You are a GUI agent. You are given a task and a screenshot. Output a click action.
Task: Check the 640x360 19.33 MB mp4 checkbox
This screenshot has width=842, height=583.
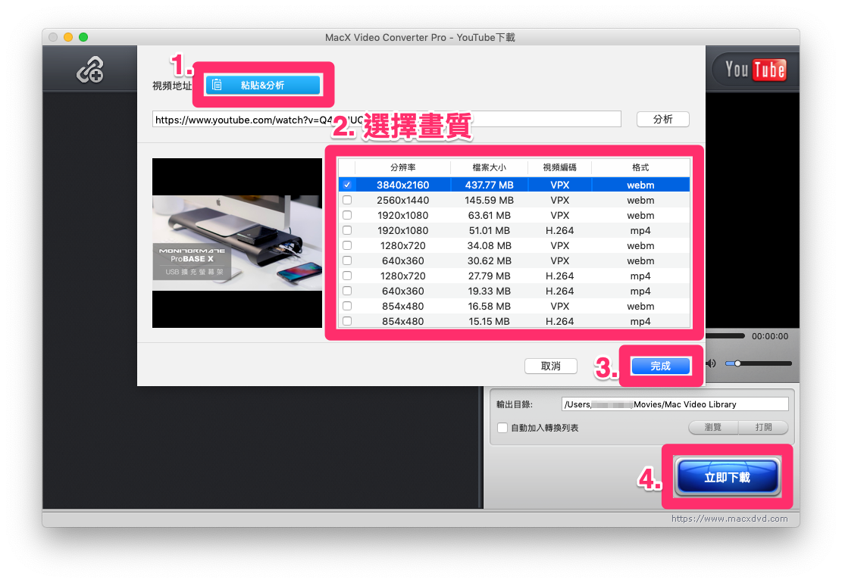(347, 291)
